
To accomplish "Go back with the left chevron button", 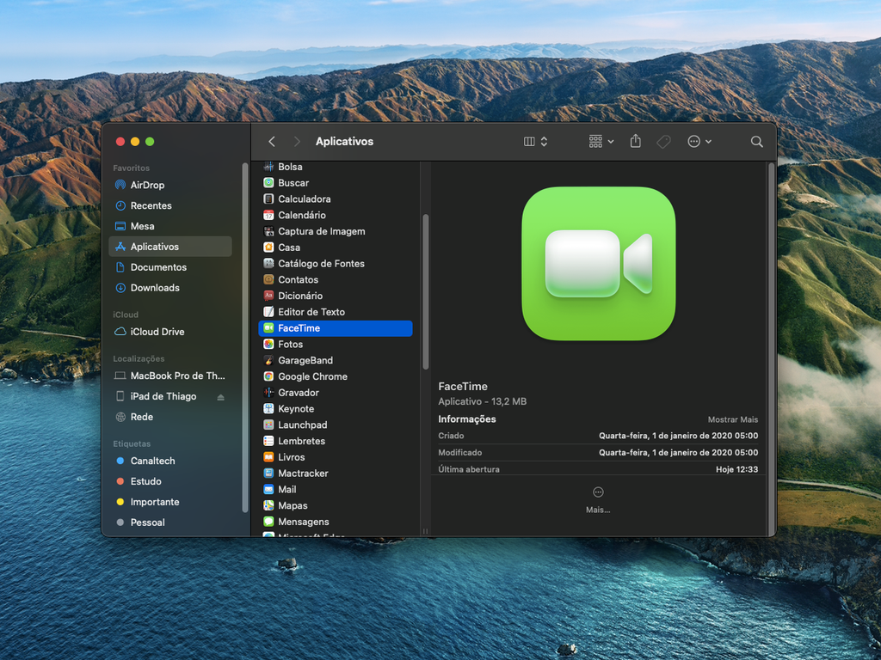I will 272,142.
